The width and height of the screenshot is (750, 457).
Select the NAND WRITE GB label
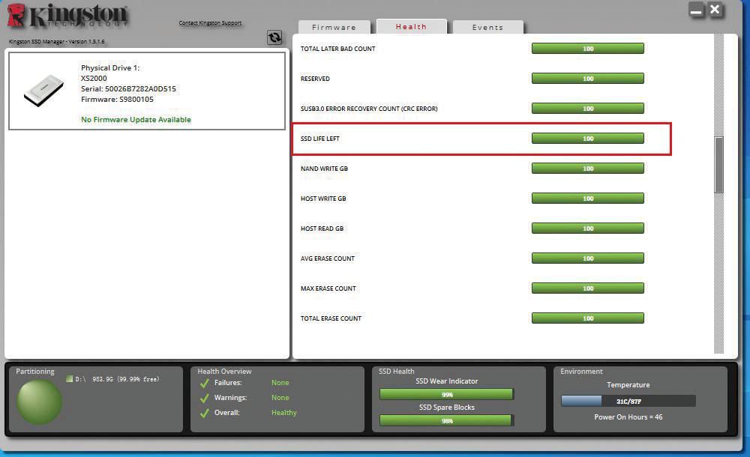click(324, 169)
